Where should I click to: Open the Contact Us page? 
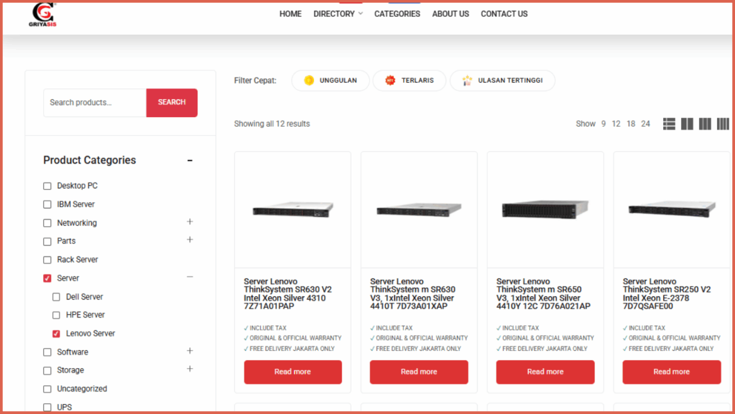pos(504,14)
